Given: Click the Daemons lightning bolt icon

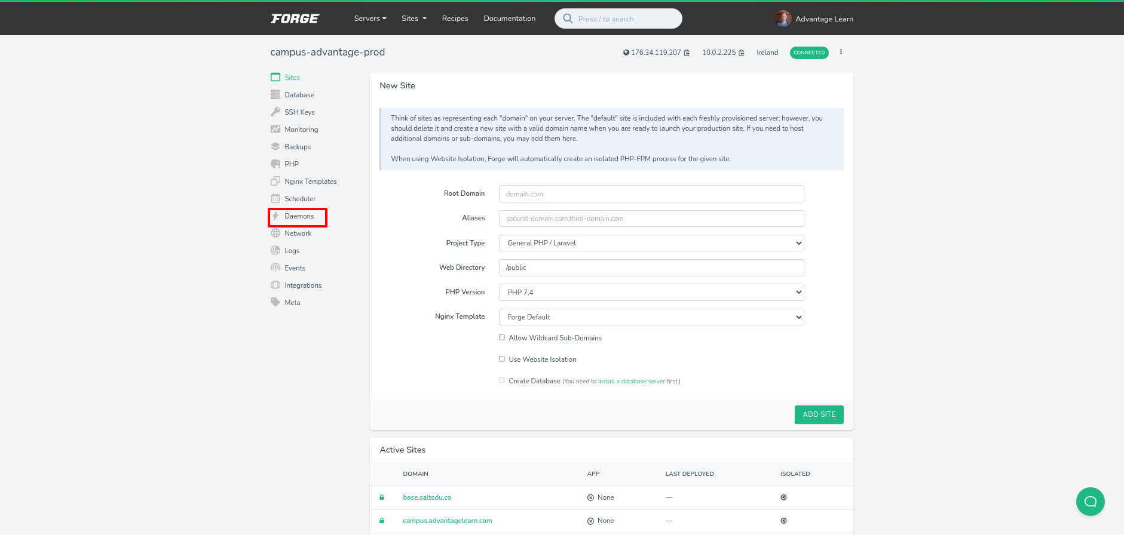Looking at the screenshot, I should [x=275, y=216].
